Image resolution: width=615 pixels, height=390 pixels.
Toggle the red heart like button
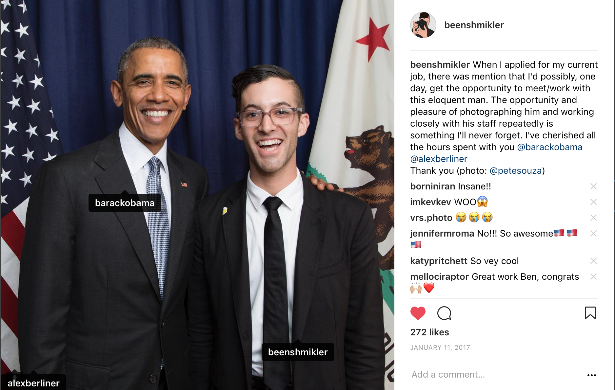418,313
